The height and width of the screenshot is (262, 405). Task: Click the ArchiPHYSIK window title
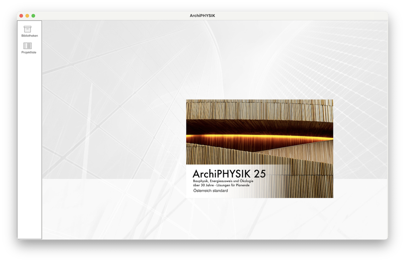(x=202, y=16)
